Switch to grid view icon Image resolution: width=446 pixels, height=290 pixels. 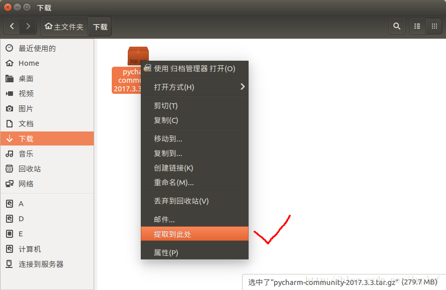click(x=434, y=27)
